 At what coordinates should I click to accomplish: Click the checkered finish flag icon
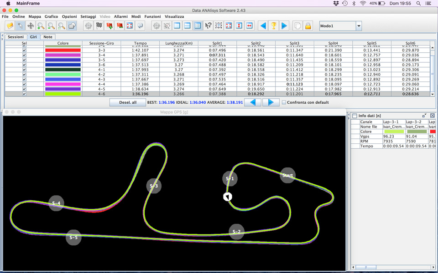99,26
